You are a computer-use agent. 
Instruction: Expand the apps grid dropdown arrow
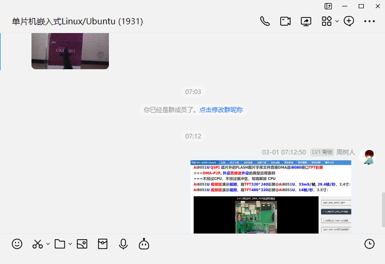(337, 21)
